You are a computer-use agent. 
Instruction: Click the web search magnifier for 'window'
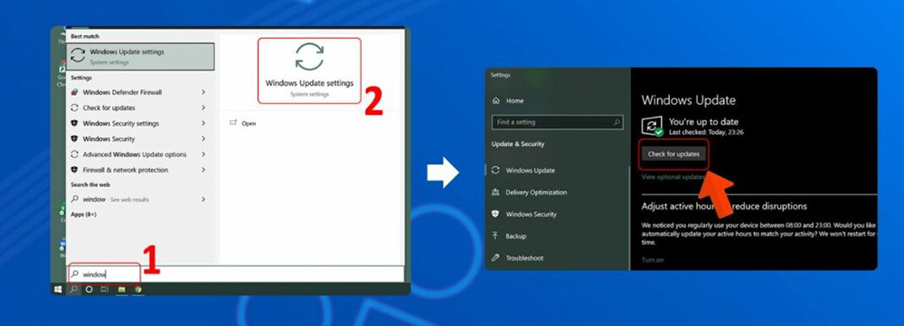click(74, 200)
